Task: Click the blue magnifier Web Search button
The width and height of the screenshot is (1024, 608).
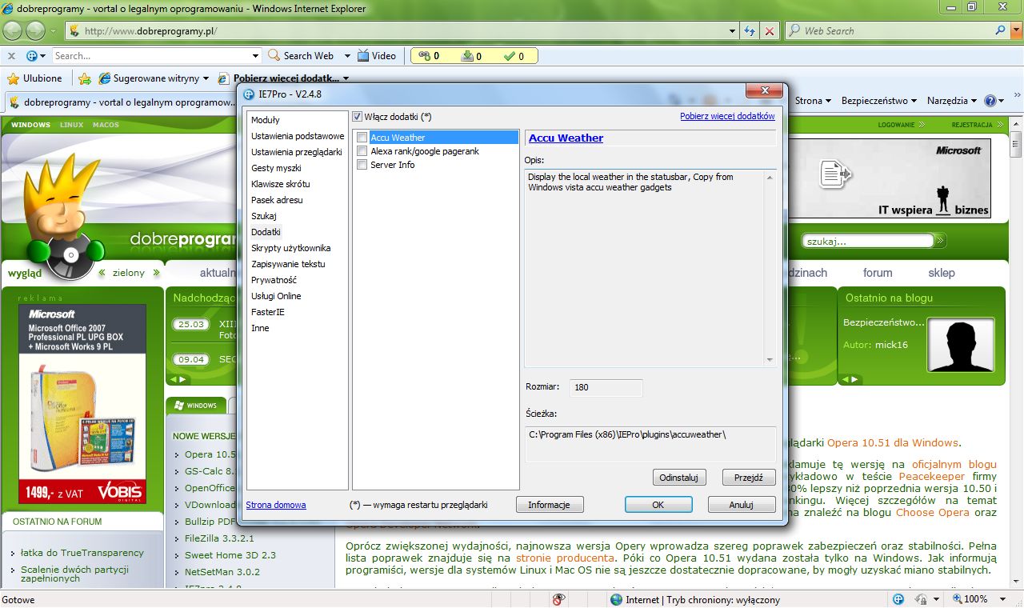Action: pos(1001,30)
